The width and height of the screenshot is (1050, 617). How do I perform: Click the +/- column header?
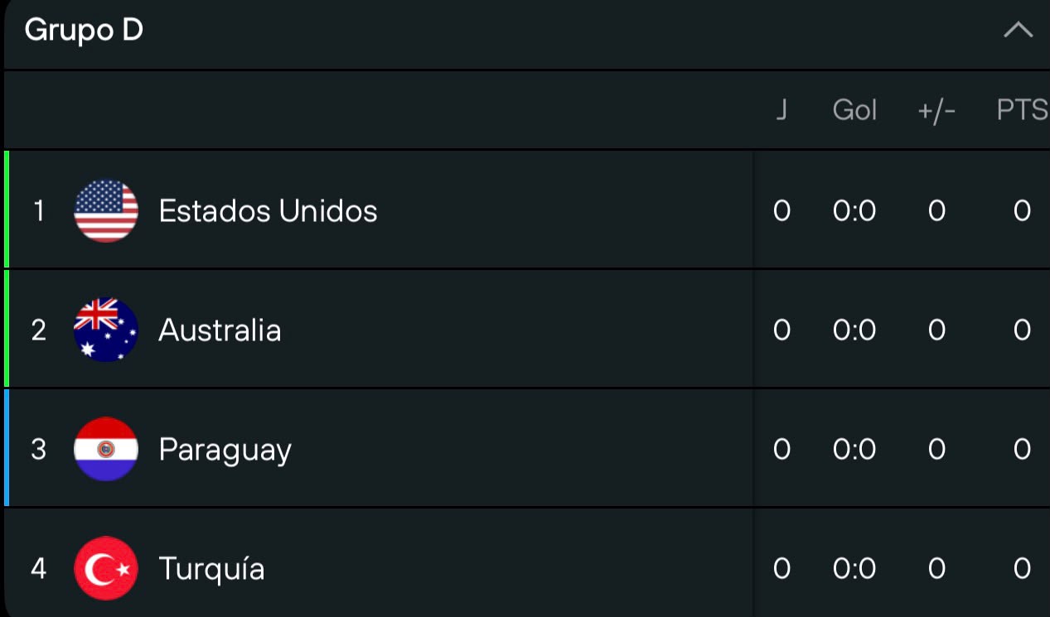point(936,111)
